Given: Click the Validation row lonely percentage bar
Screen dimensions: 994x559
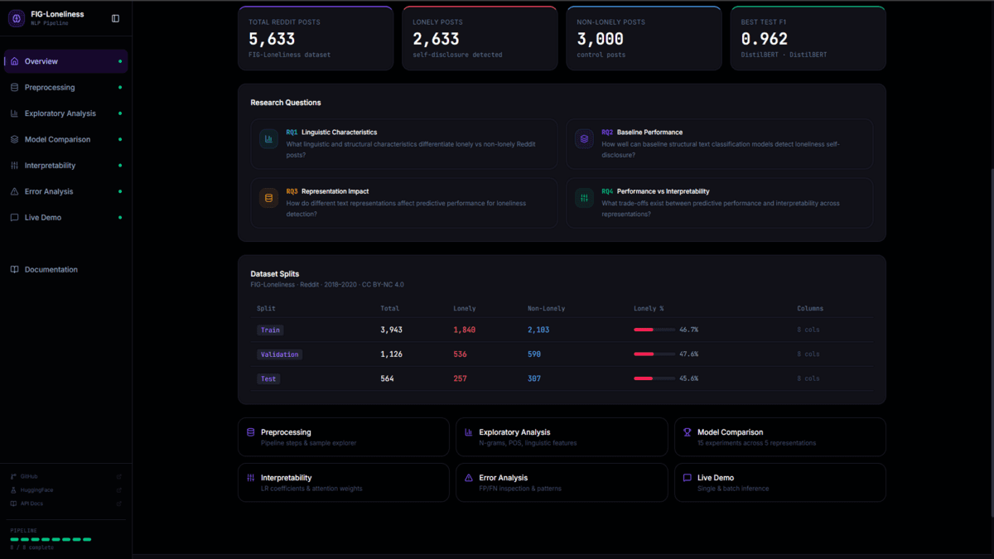Looking at the screenshot, I should click(654, 354).
